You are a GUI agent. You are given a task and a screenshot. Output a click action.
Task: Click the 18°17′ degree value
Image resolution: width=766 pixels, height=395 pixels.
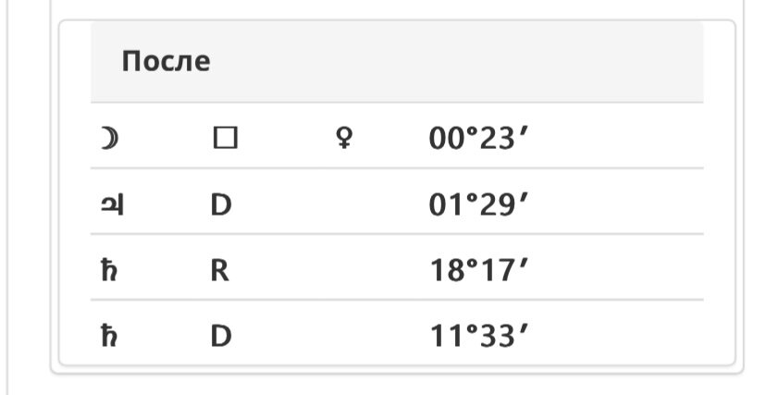point(478,271)
